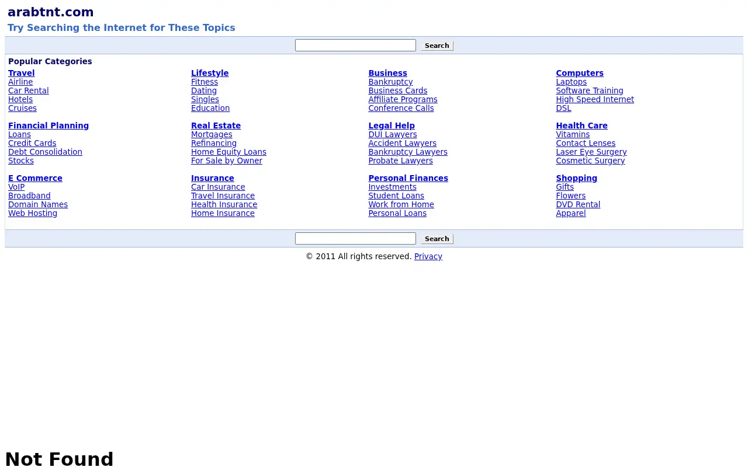Open the Computers category heading

tap(580, 73)
